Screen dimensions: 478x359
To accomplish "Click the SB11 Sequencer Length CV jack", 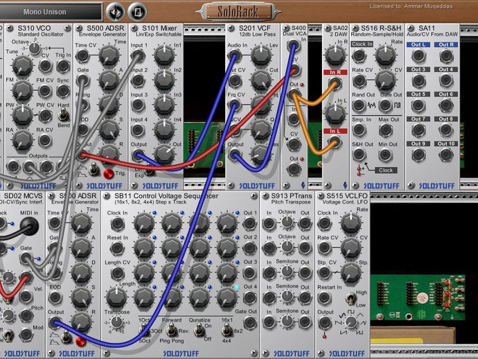I will point(117,273).
